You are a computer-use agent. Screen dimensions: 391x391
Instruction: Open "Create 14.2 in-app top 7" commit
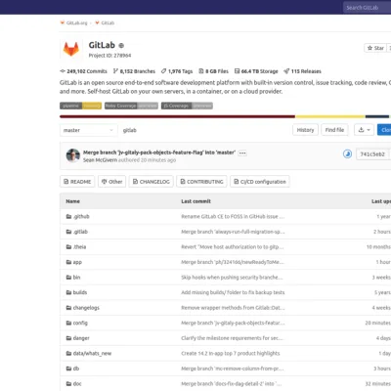(x=231, y=353)
